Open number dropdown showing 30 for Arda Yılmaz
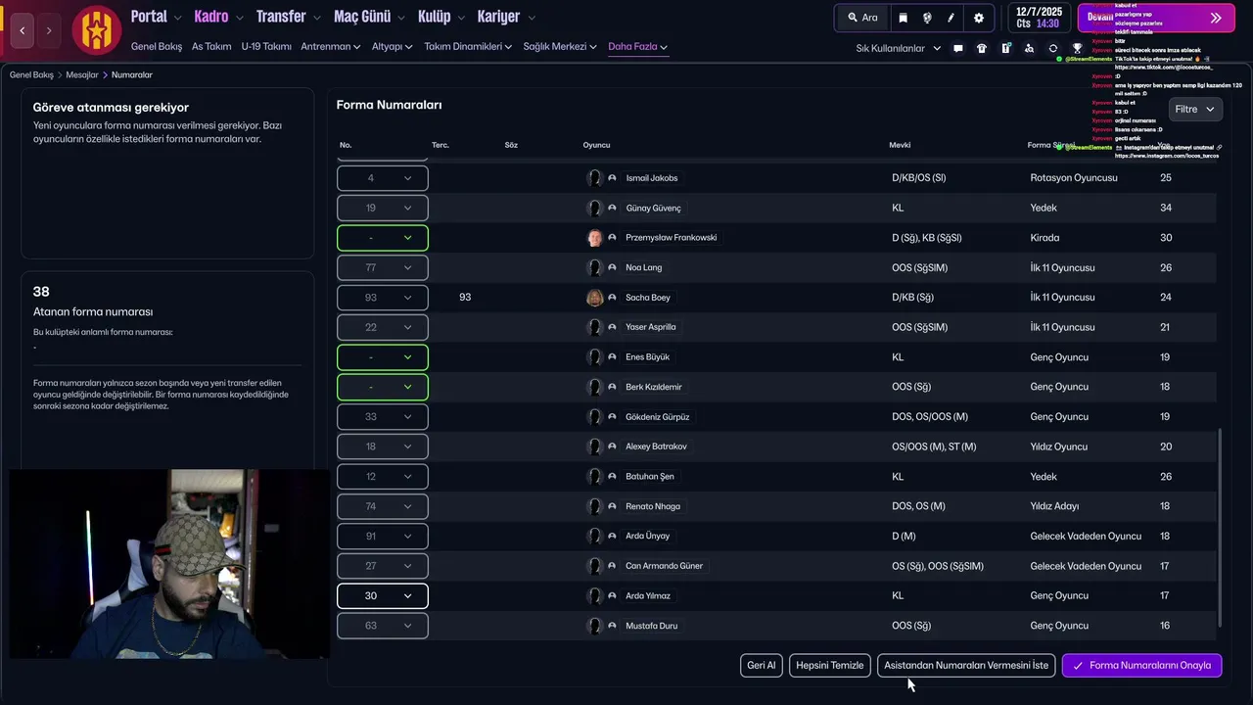The width and height of the screenshot is (1253, 705). 382,595
